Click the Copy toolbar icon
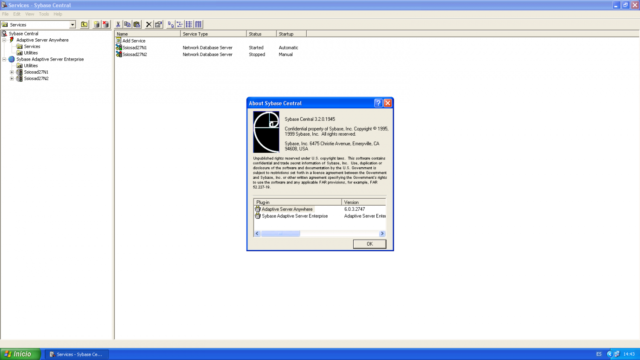The height and width of the screenshot is (360, 640). (x=127, y=24)
